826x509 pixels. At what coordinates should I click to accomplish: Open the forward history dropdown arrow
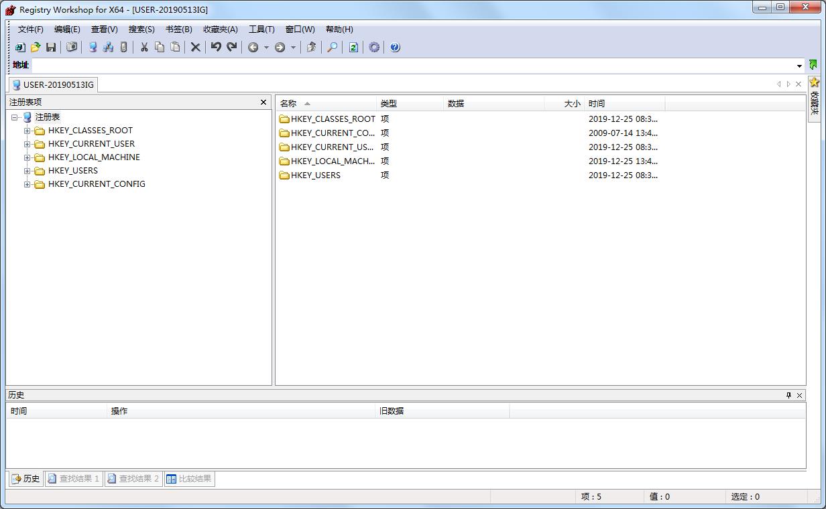click(293, 48)
